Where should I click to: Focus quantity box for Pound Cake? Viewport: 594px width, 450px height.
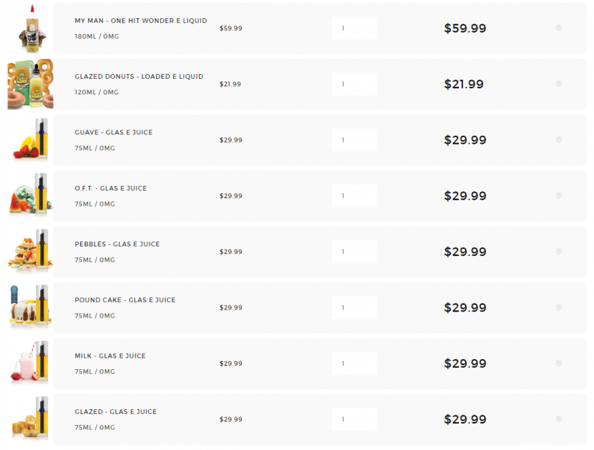[x=354, y=307]
